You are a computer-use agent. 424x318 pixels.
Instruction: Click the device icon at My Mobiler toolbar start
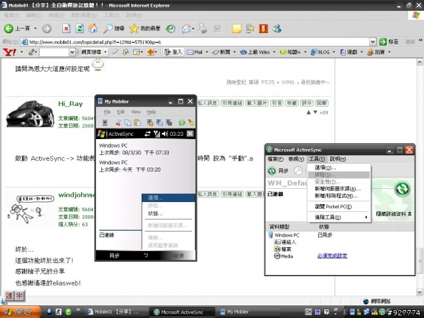pos(105,123)
